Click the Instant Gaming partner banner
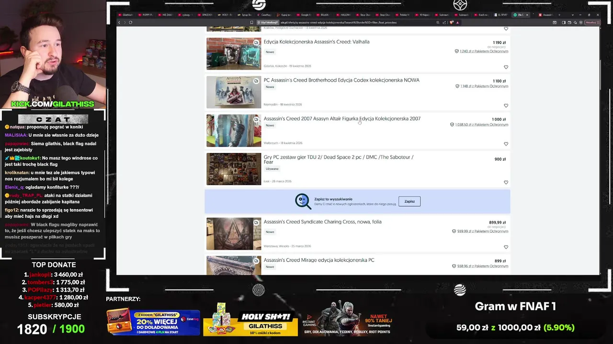This screenshot has width=613, height=344. (349, 319)
